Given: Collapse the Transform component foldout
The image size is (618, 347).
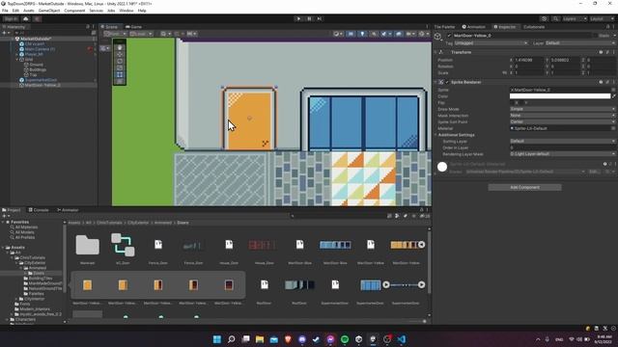Looking at the screenshot, I should 435,52.
